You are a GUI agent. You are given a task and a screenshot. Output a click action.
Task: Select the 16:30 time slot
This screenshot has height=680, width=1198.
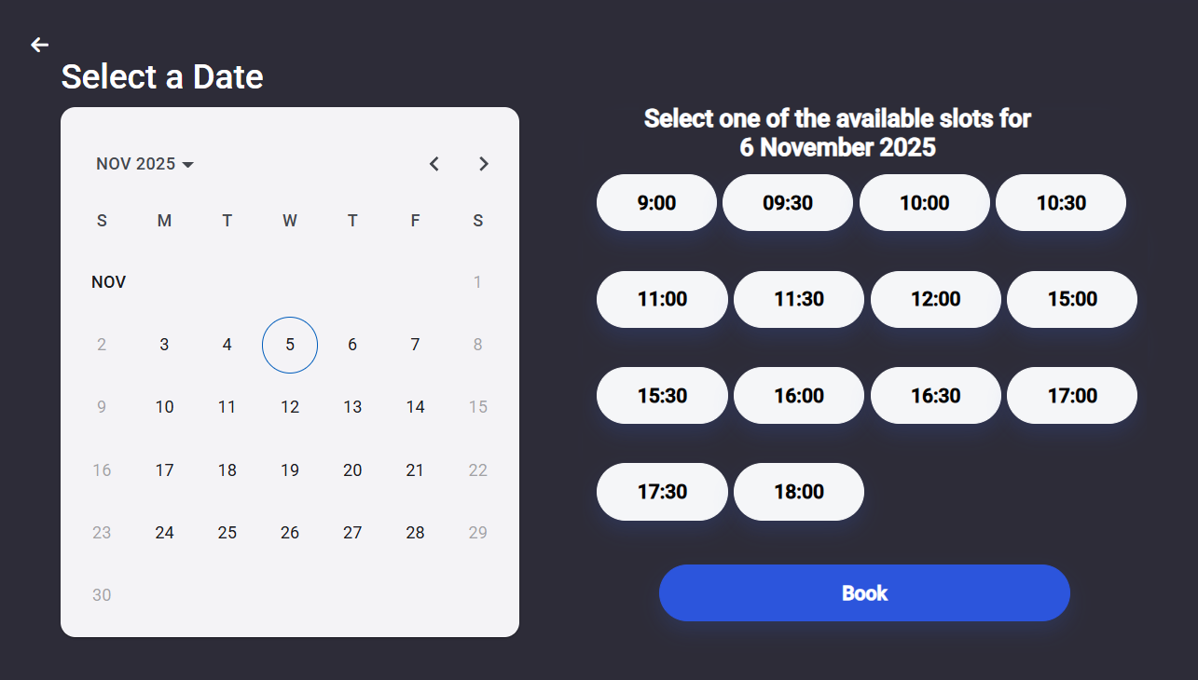click(x=935, y=396)
